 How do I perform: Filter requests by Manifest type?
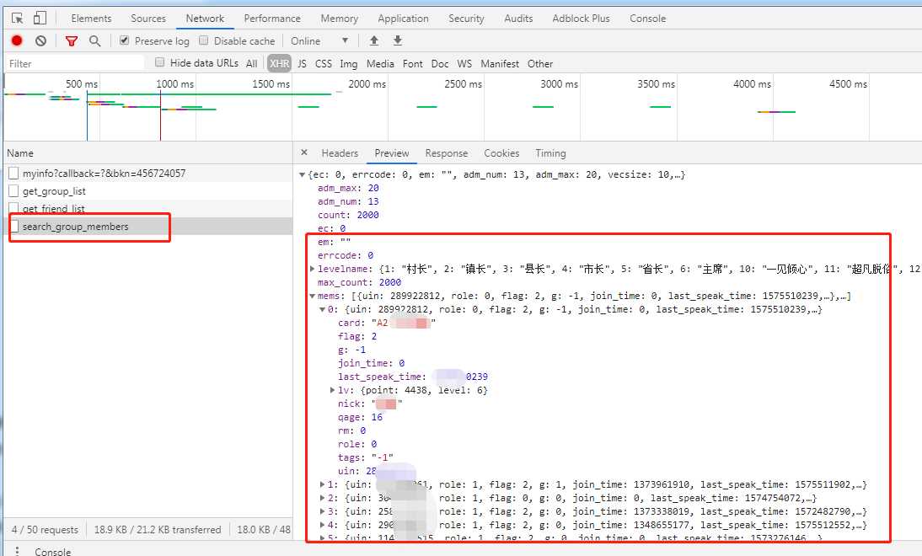click(500, 63)
